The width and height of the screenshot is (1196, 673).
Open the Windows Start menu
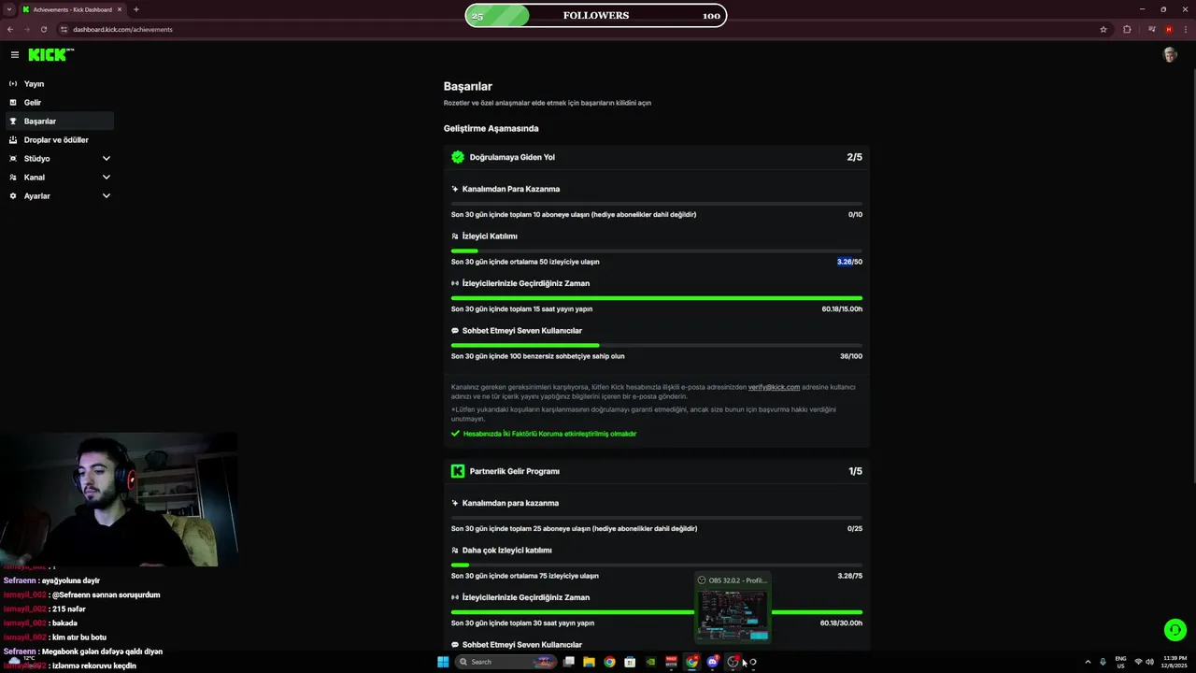click(x=443, y=662)
